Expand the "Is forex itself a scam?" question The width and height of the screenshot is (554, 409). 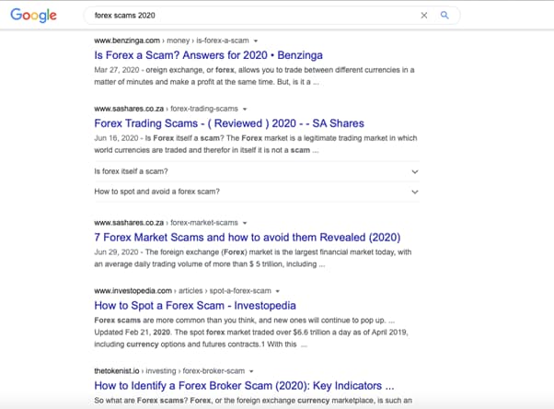point(415,171)
